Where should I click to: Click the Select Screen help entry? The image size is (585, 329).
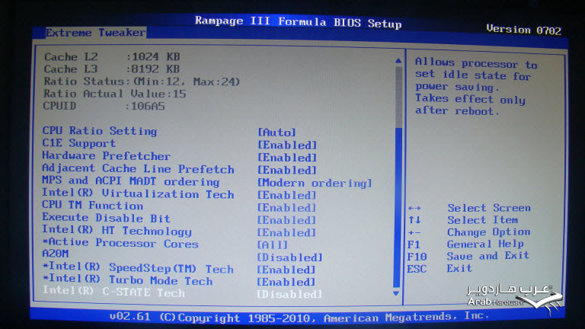(x=489, y=208)
